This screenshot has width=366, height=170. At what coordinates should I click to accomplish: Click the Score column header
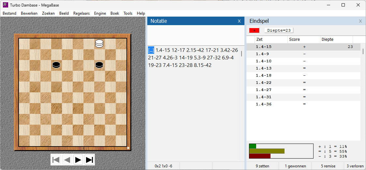click(x=304, y=39)
